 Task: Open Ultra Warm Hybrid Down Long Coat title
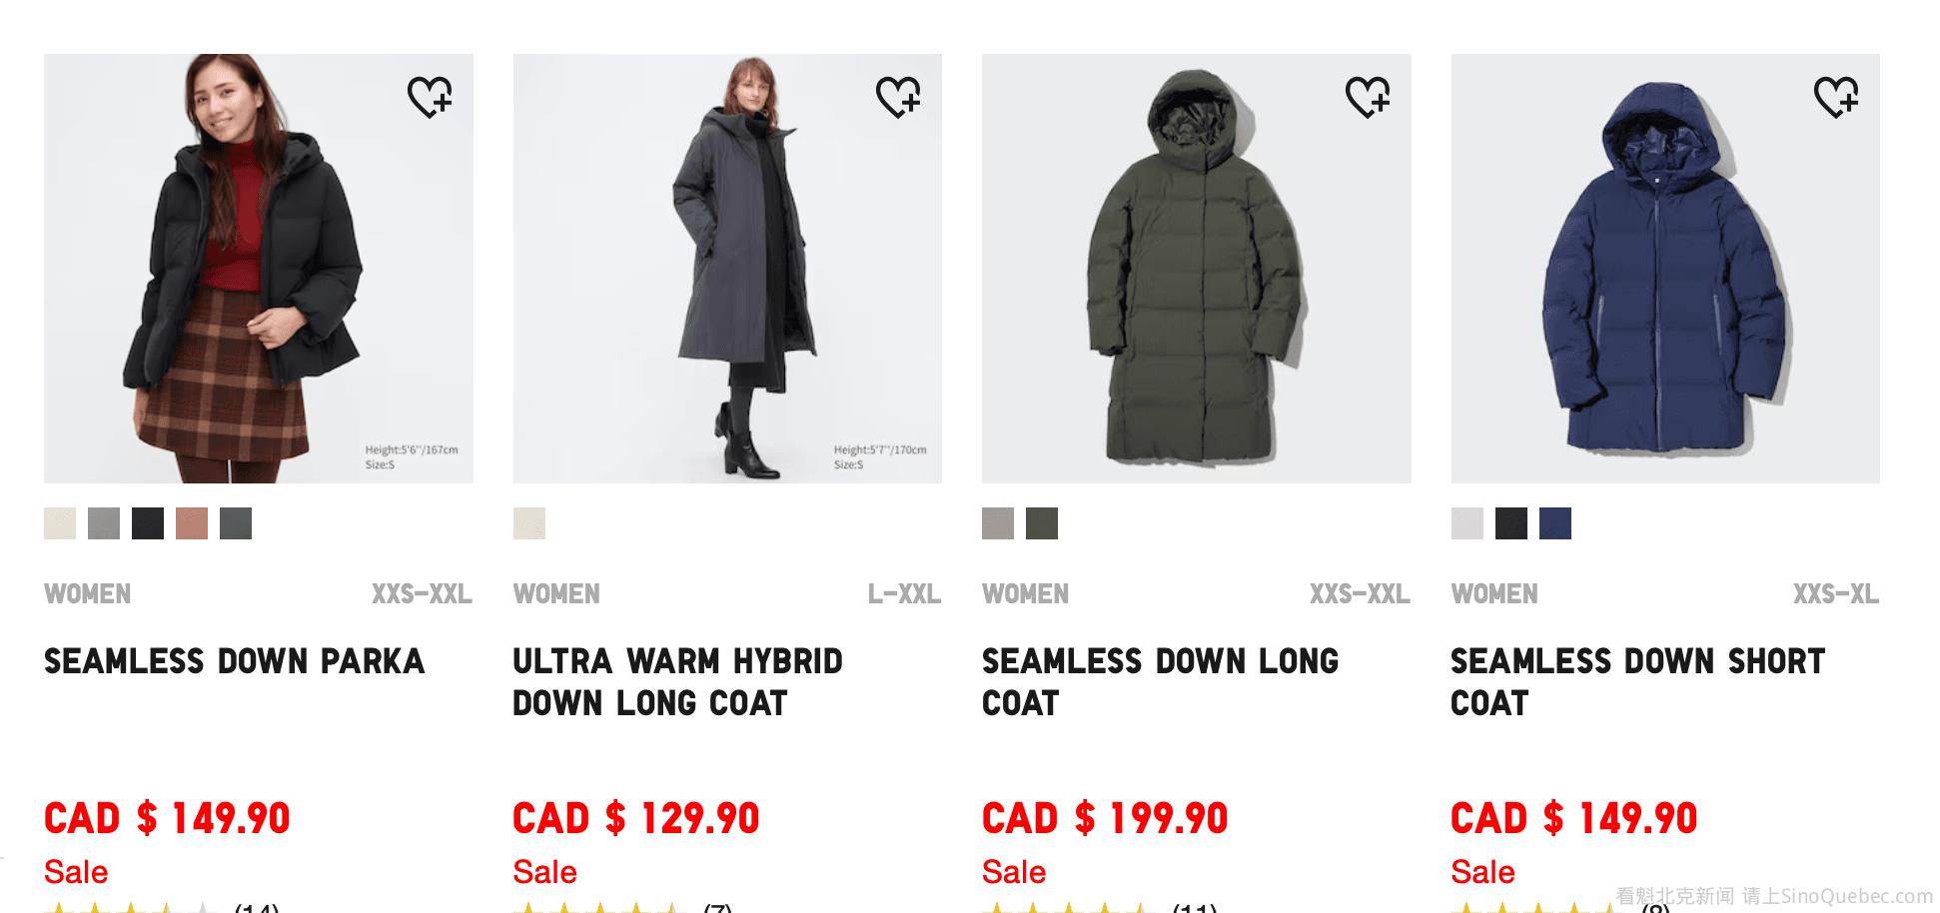677,682
